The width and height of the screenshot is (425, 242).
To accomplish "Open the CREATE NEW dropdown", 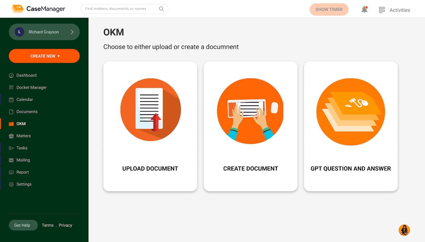I will [x=44, y=56].
